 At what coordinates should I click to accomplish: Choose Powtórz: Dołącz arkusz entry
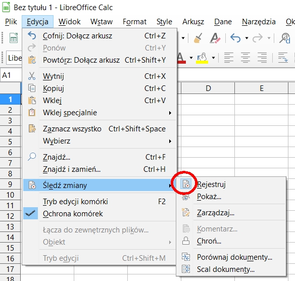coord(100,60)
